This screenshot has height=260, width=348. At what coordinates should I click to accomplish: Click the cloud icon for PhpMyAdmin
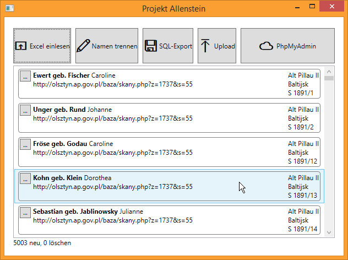point(267,46)
